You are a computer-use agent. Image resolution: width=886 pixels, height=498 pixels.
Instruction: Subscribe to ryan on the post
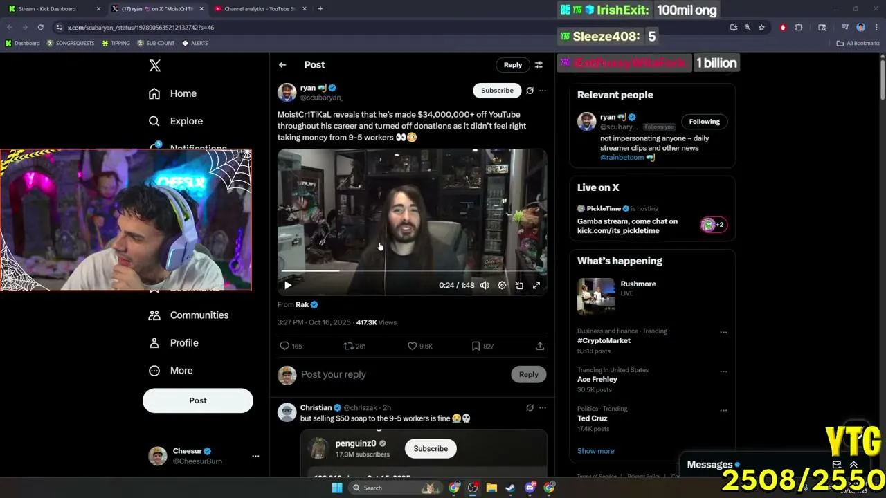click(497, 91)
